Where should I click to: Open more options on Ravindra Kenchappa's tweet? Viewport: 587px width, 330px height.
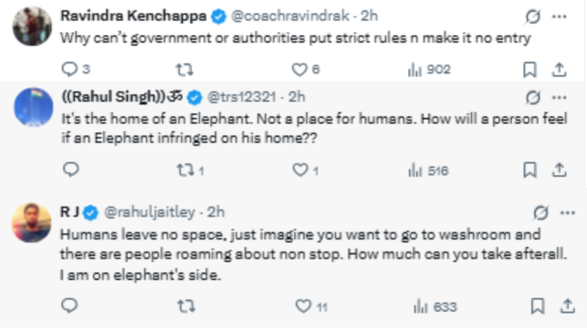pos(559,16)
